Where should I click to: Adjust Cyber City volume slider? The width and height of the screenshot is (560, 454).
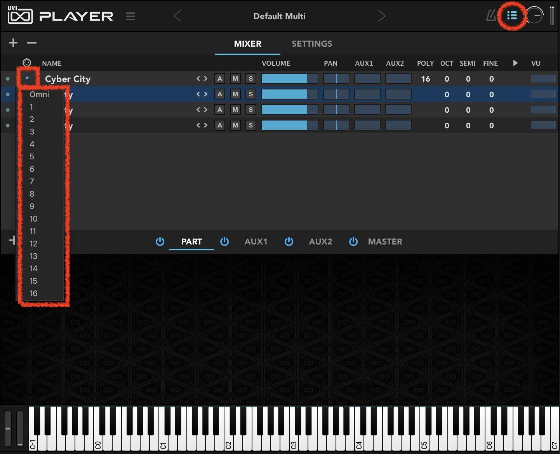(290, 79)
